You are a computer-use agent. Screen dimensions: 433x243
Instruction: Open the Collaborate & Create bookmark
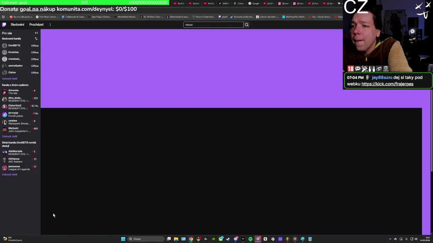(x=73, y=17)
